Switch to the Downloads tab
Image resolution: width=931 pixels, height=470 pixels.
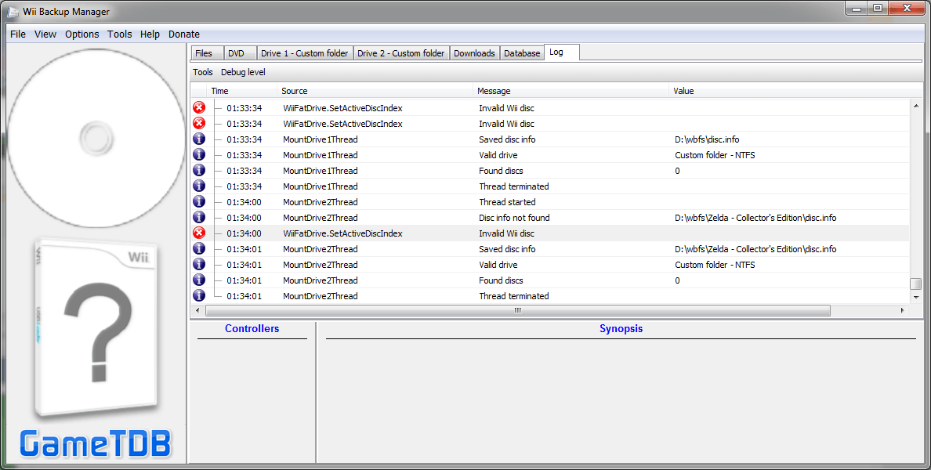tap(474, 52)
